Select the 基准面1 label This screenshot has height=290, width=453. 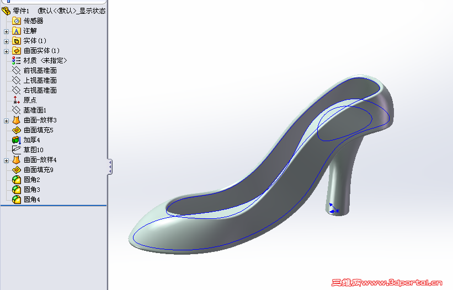pyautogui.click(x=35, y=110)
